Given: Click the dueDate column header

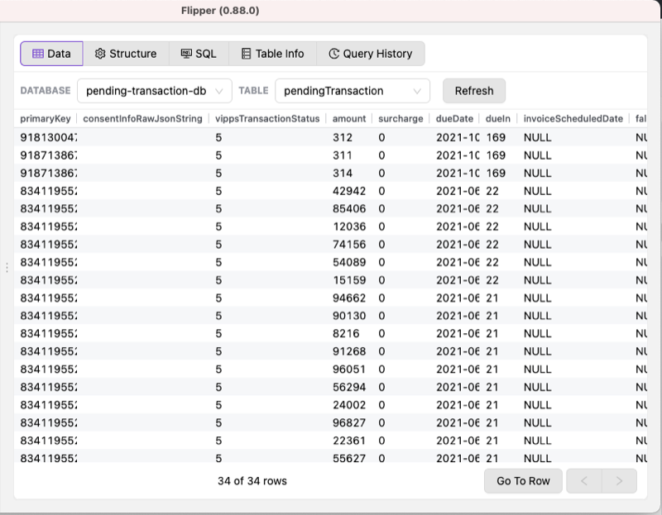Looking at the screenshot, I should pos(453,118).
